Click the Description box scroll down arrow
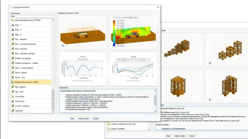248x139 pixels. (155, 111)
